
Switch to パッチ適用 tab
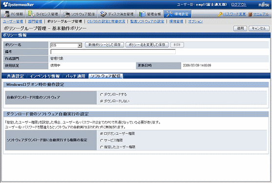(x=75, y=76)
